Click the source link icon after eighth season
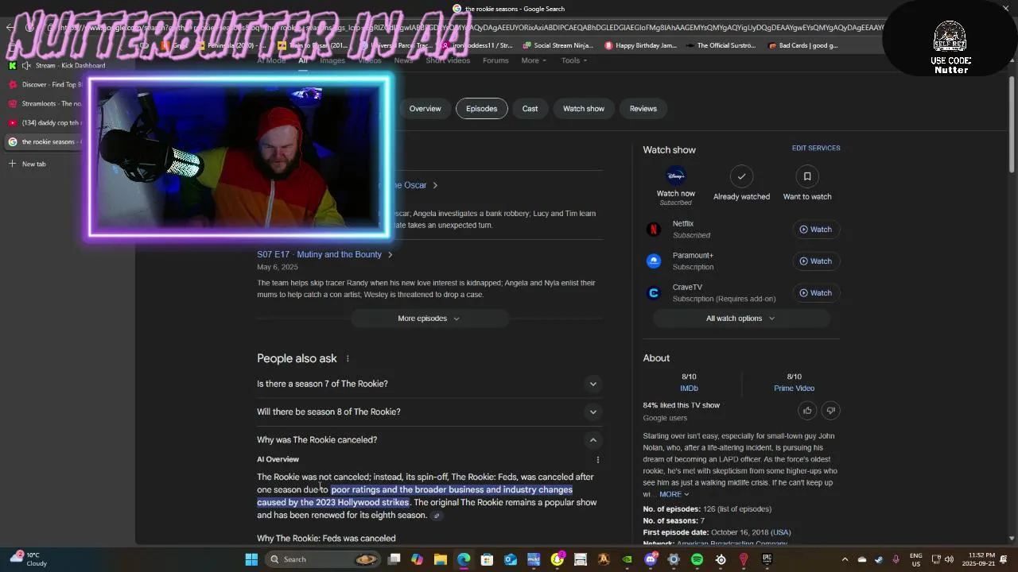The width and height of the screenshot is (1018, 572). [x=437, y=516]
